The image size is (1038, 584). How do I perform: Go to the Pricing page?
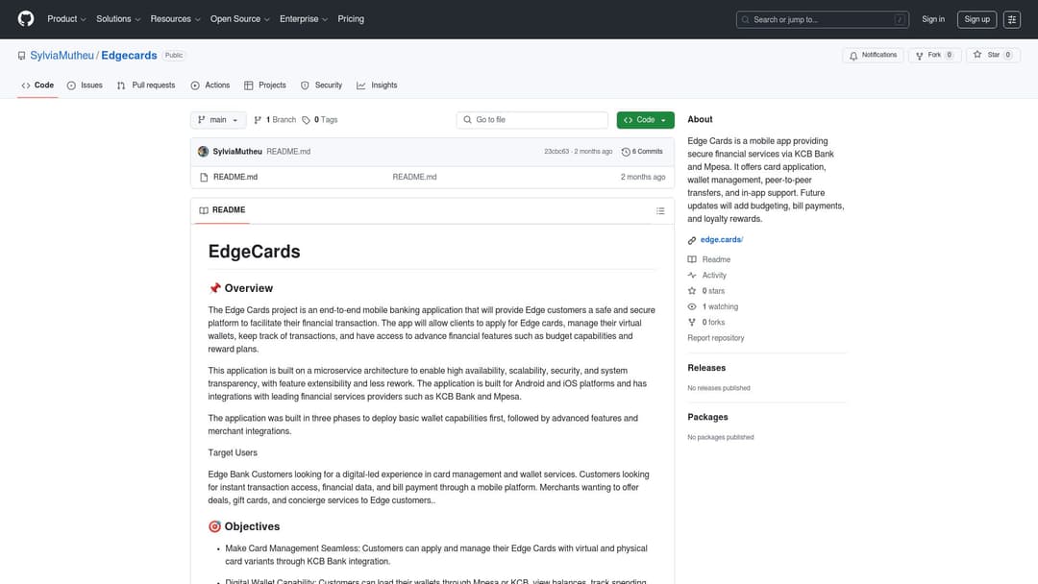(351, 19)
